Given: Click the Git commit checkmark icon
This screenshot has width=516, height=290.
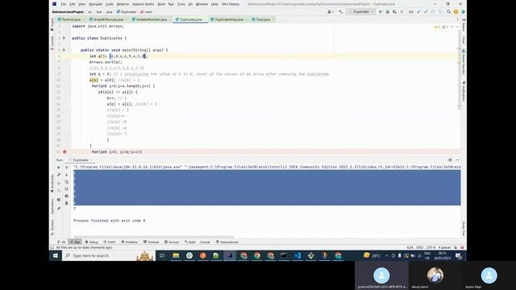Looking at the screenshot, I should pos(426,12).
